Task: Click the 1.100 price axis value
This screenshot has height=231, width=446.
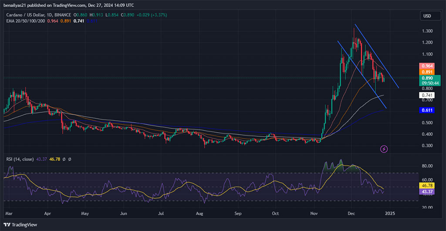Action: point(427,54)
